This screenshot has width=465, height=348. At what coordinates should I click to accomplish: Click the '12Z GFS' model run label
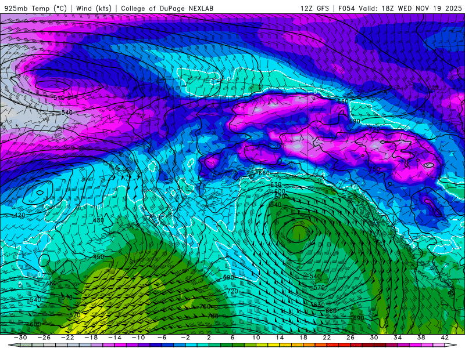point(314,8)
